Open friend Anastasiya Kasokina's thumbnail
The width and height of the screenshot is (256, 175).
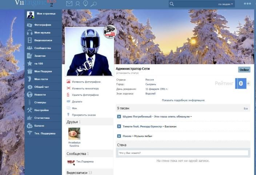coord(75,133)
